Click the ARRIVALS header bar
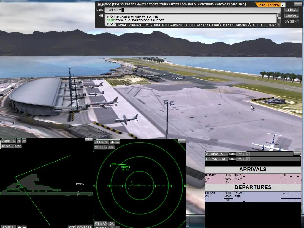This screenshot has height=228, width=304. [253, 170]
